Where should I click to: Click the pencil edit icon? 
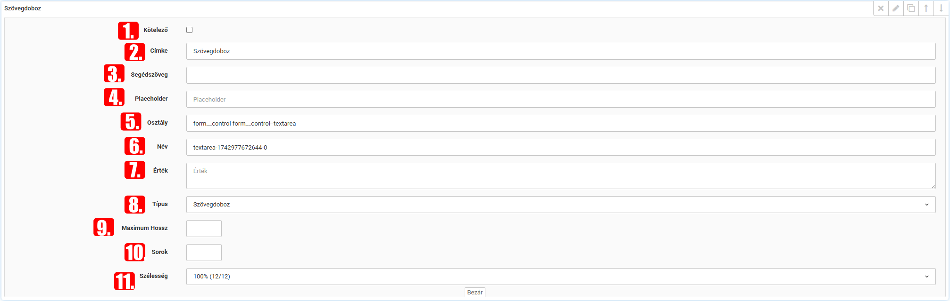point(896,8)
